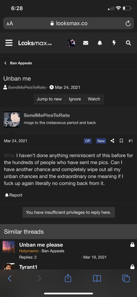Open similar thread Unban me please
Image resolution: width=137 pixels, height=297 pixels.
point(41,245)
